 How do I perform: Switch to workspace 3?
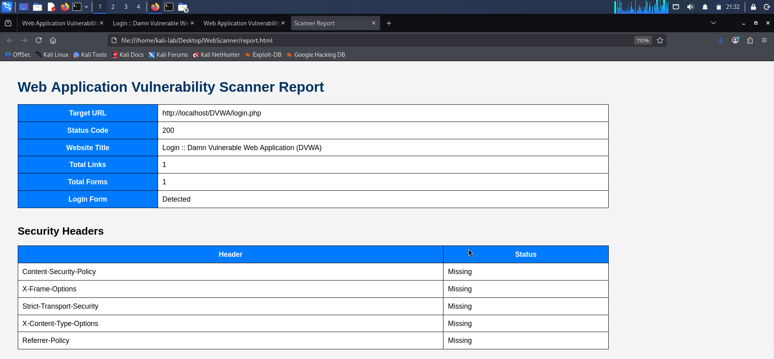pyautogui.click(x=126, y=7)
